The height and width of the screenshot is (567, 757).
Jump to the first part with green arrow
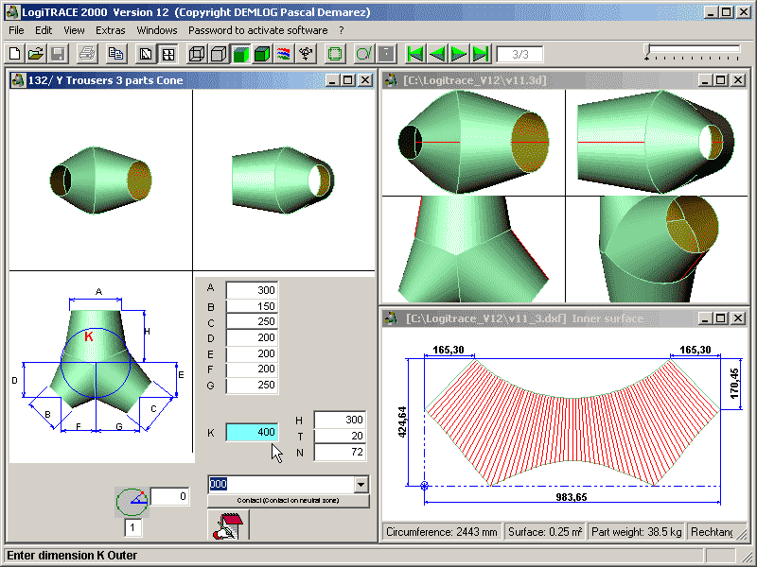[x=415, y=54]
